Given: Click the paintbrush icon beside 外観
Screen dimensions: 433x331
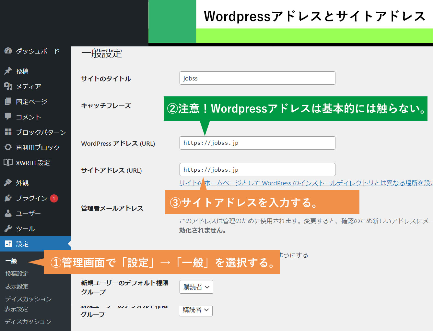Looking at the screenshot, I should 8,183.
